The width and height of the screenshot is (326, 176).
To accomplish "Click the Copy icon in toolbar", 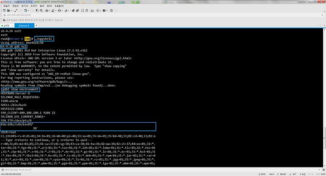I will pyautogui.click(x=37, y=10).
